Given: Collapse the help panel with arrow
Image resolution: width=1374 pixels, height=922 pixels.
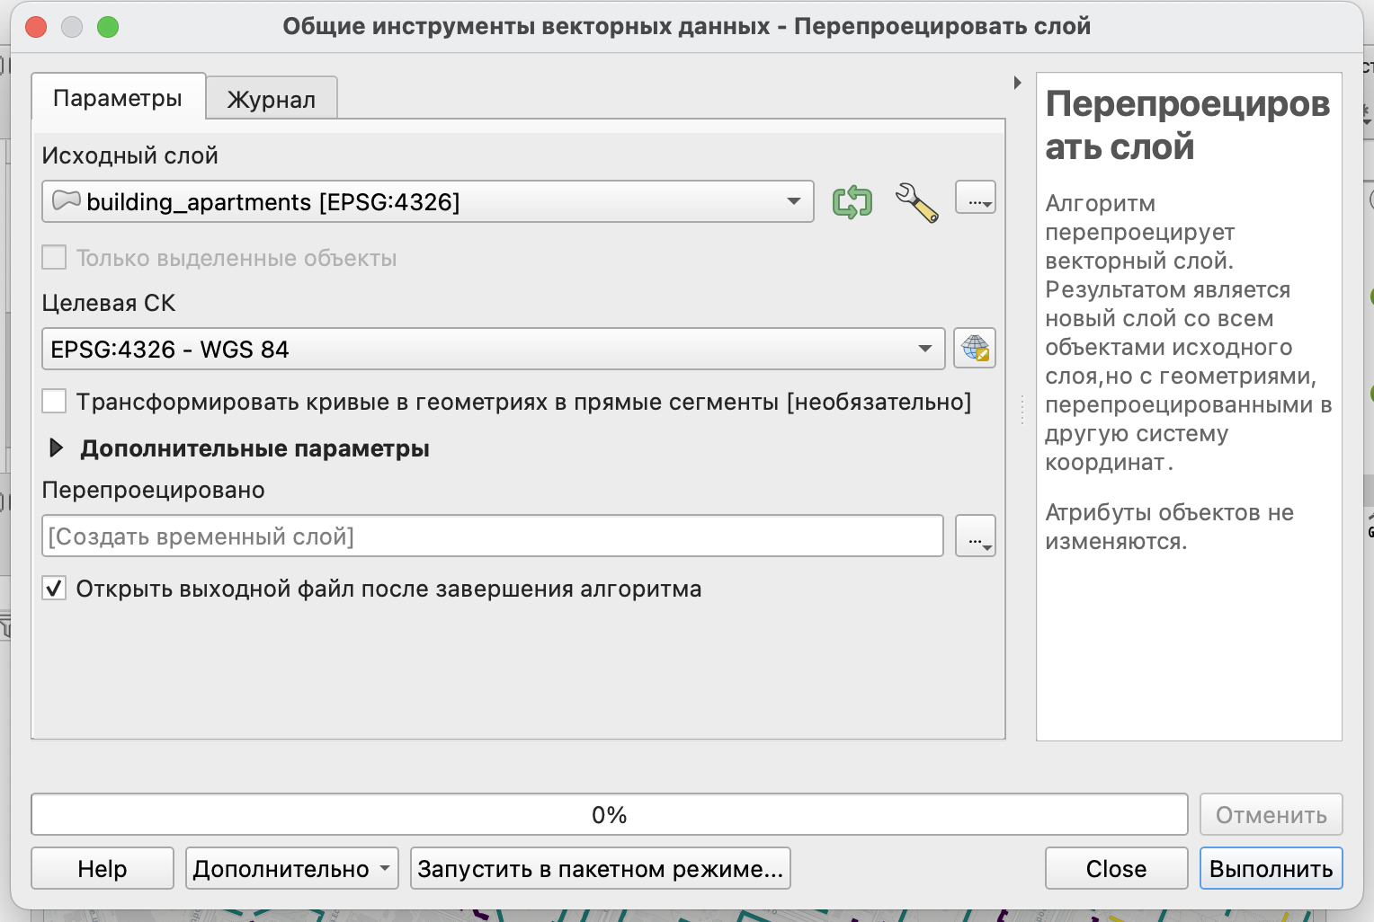Looking at the screenshot, I should click(x=1017, y=83).
